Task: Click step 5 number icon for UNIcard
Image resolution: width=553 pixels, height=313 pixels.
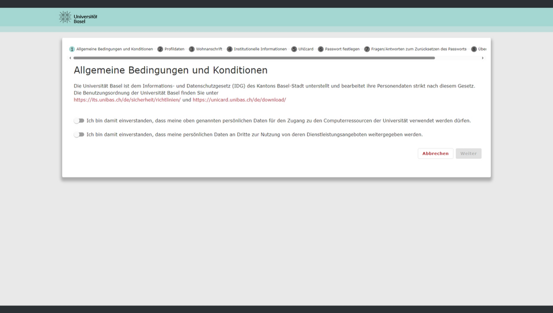Action: (294, 49)
